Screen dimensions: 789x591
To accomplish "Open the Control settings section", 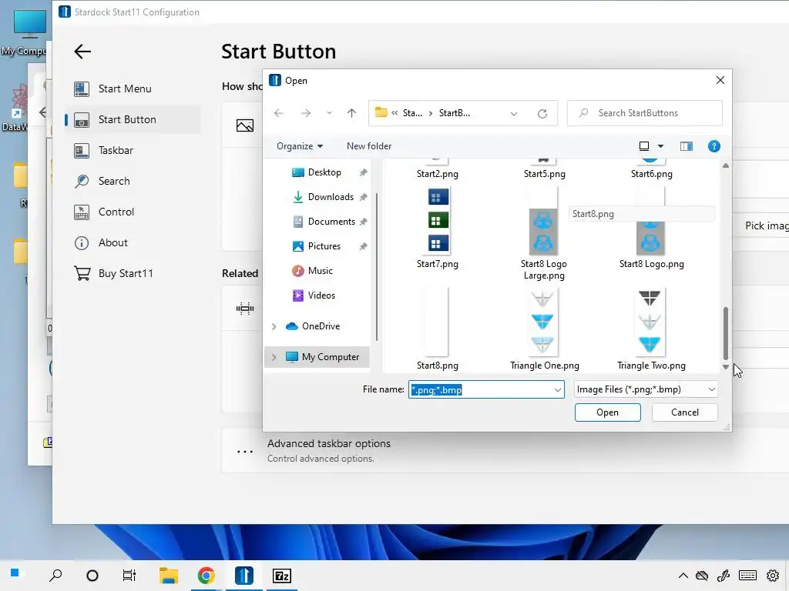I will click(x=133, y=212).
